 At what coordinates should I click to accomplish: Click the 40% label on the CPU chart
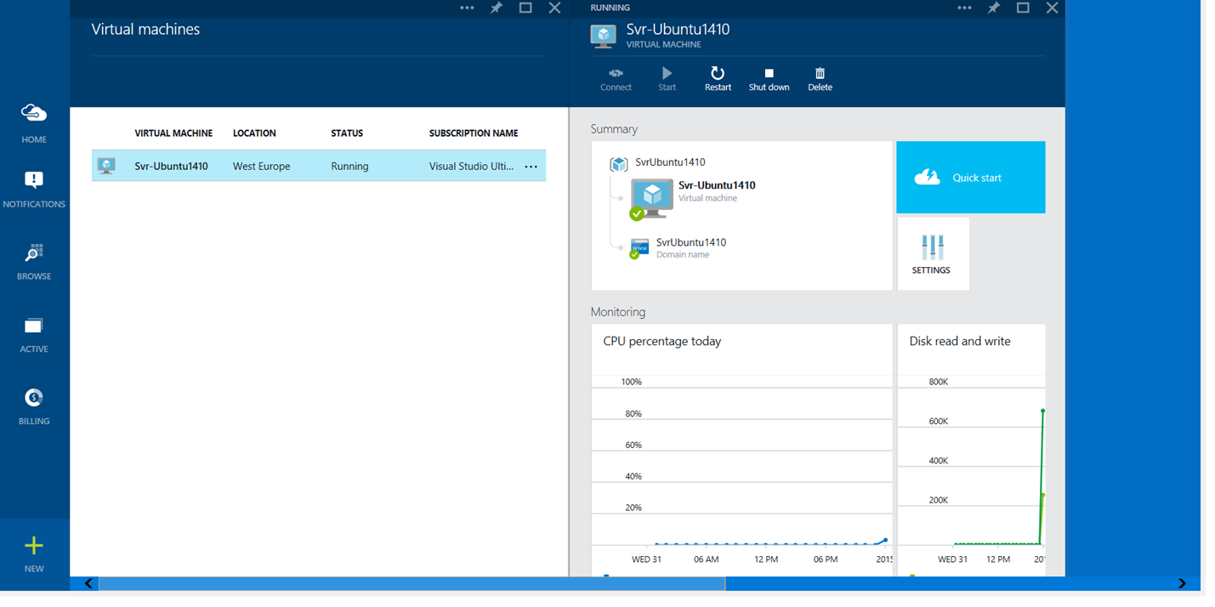coord(633,476)
